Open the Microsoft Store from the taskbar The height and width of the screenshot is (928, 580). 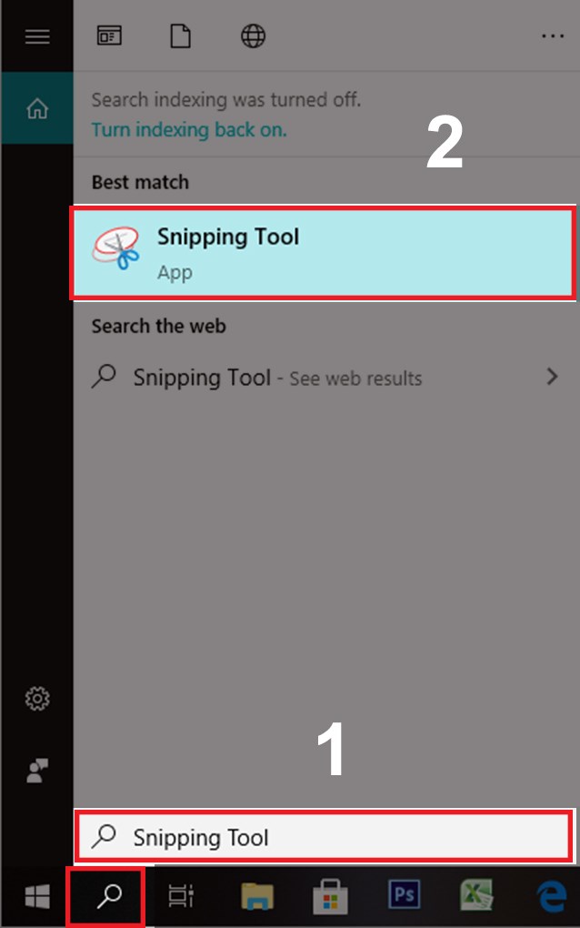coord(331,895)
